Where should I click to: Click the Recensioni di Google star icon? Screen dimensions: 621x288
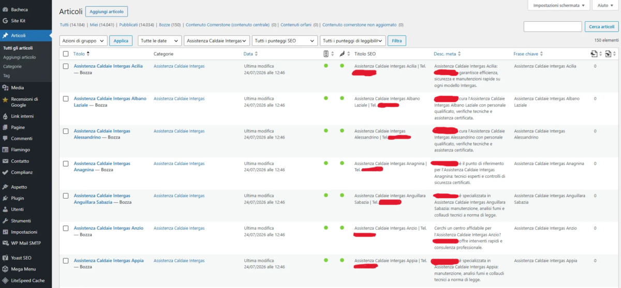coord(5,99)
